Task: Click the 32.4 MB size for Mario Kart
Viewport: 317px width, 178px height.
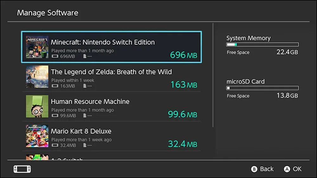Action: click(182, 144)
